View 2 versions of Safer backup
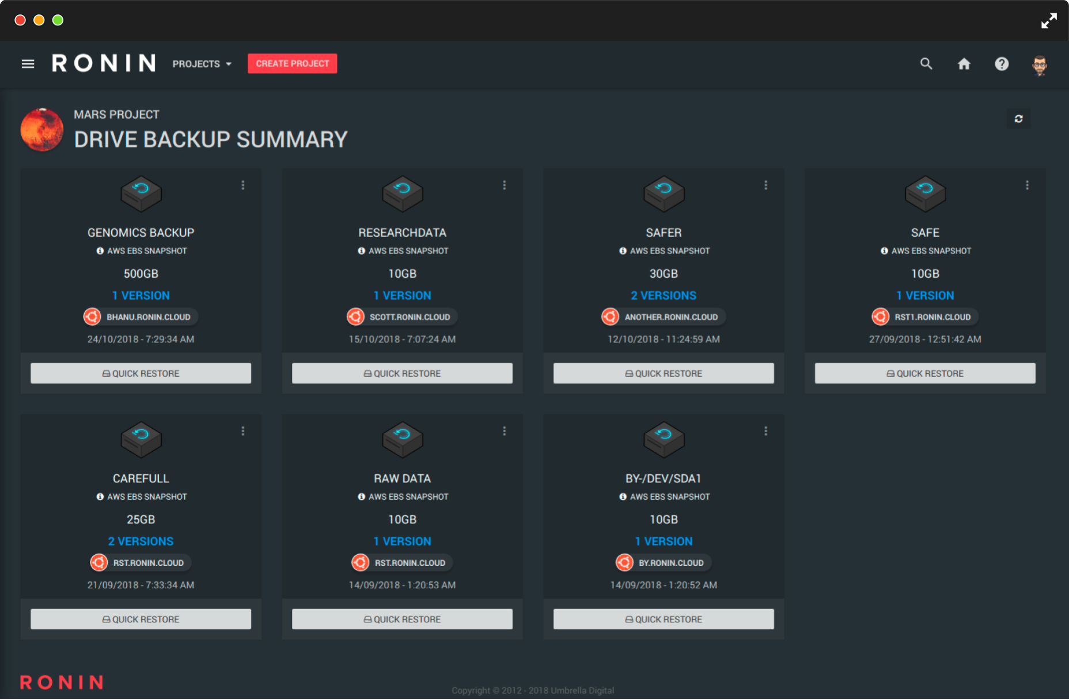Image resolution: width=1069 pixels, height=699 pixels. 664,296
